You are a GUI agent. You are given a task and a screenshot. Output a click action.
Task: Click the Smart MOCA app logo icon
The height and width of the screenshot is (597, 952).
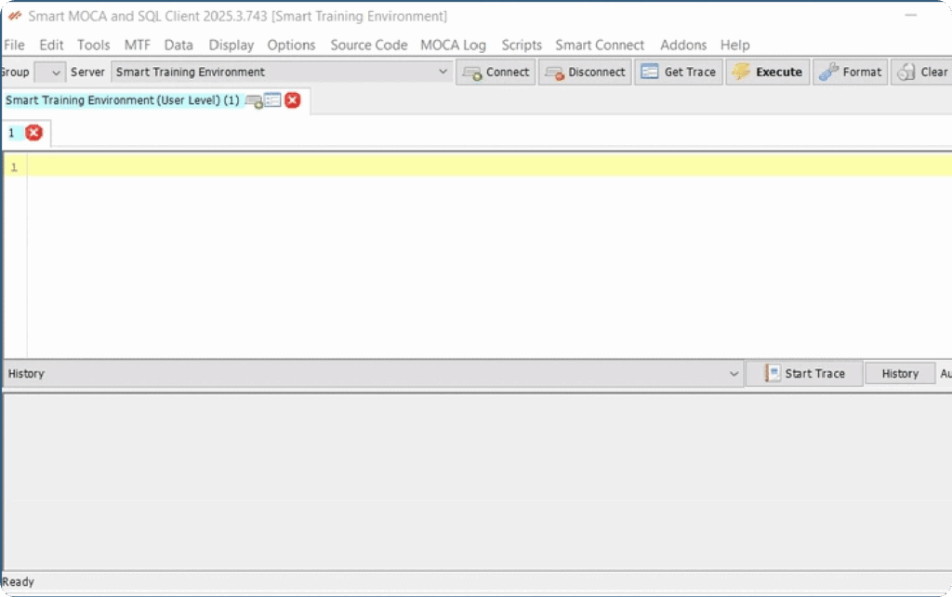click(15, 16)
